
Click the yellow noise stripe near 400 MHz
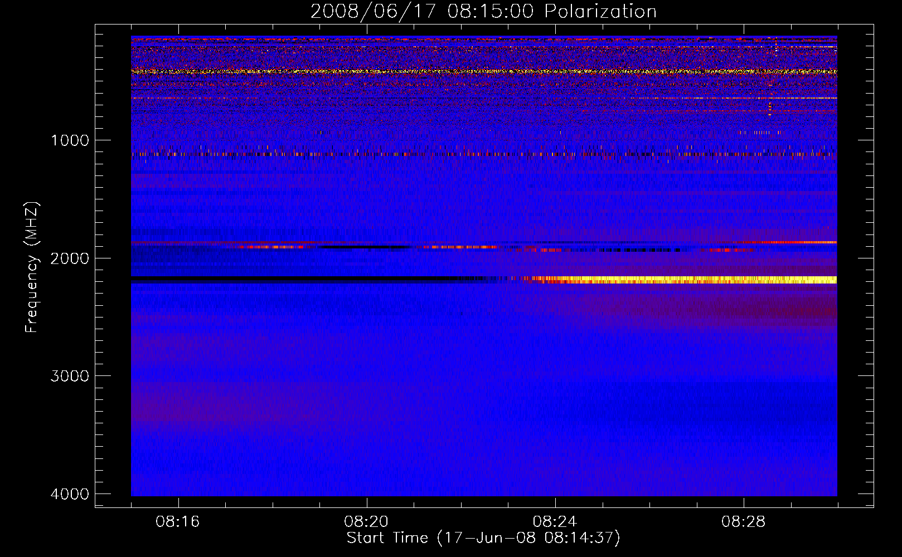coord(484,71)
